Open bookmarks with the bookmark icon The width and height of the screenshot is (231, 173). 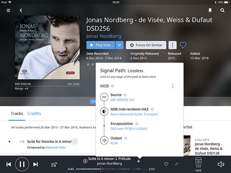pos(210,10)
